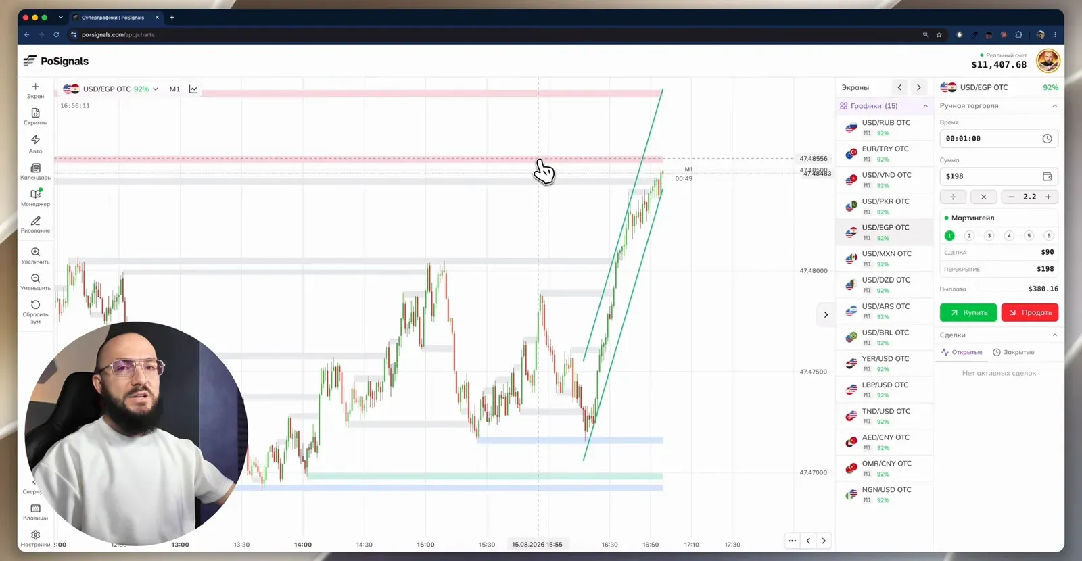1082x561 pixels.
Task: Select Martingale step 2
Action: [x=969, y=236]
